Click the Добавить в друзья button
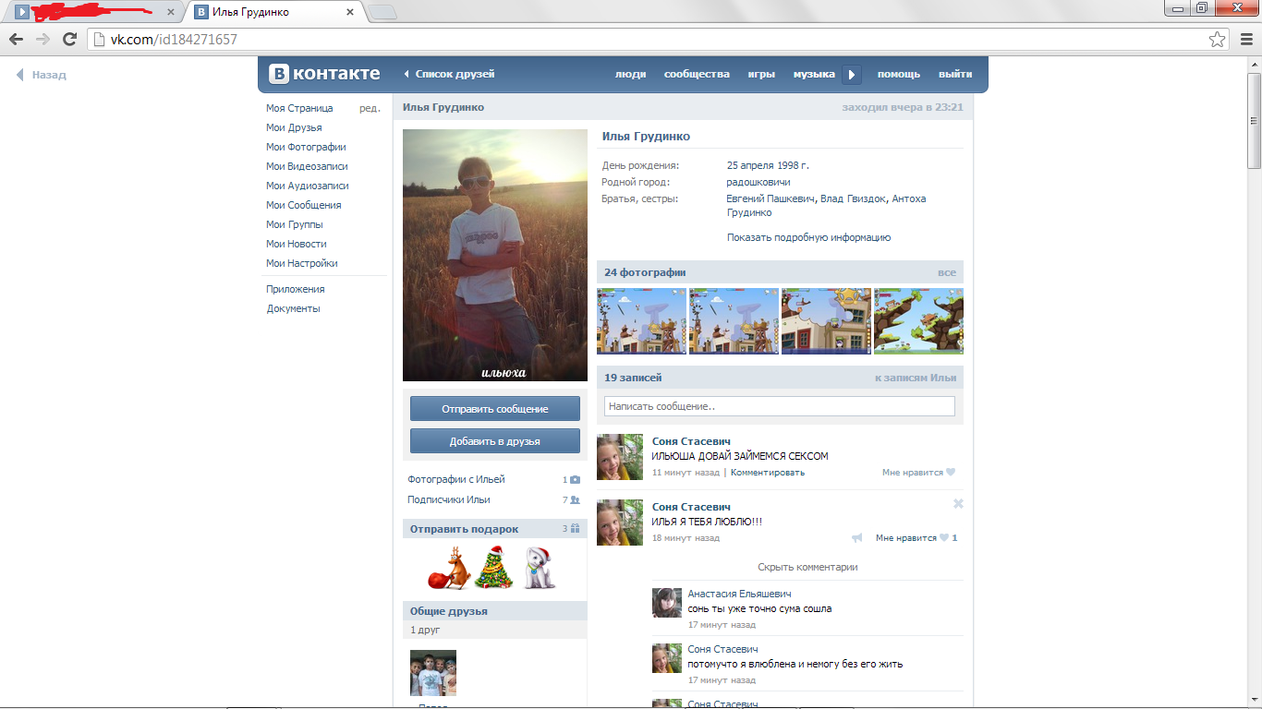 [495, 441]
